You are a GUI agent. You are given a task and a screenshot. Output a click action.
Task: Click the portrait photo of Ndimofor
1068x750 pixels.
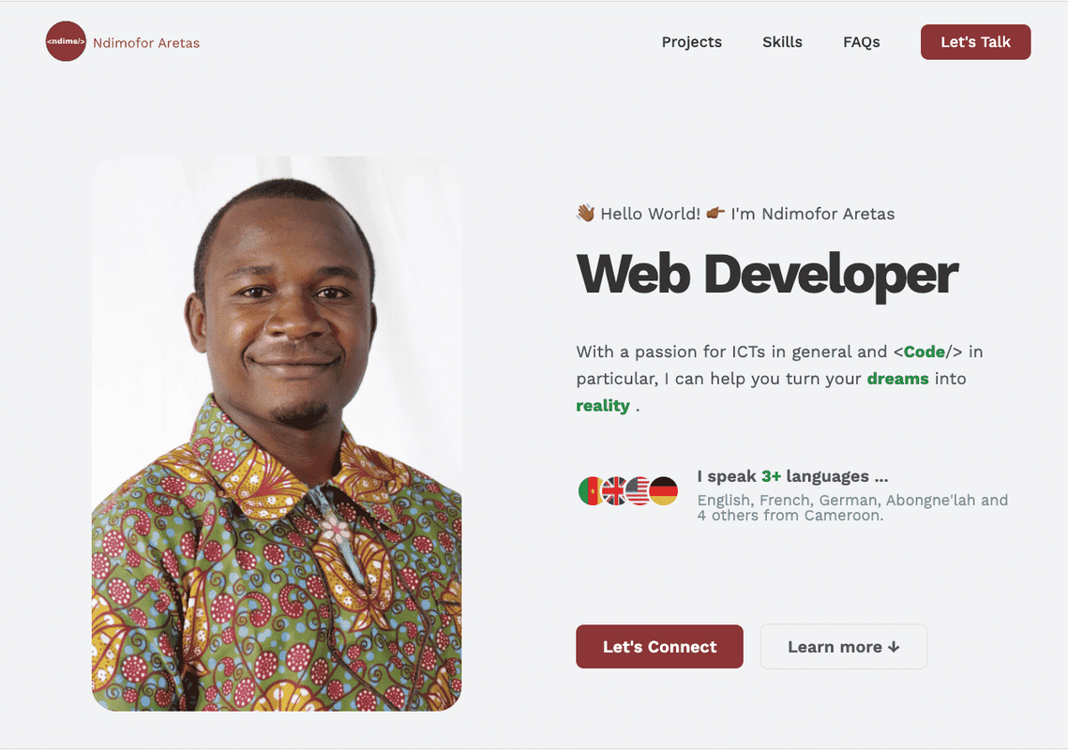pyautogui.click(x=277, y=434)
